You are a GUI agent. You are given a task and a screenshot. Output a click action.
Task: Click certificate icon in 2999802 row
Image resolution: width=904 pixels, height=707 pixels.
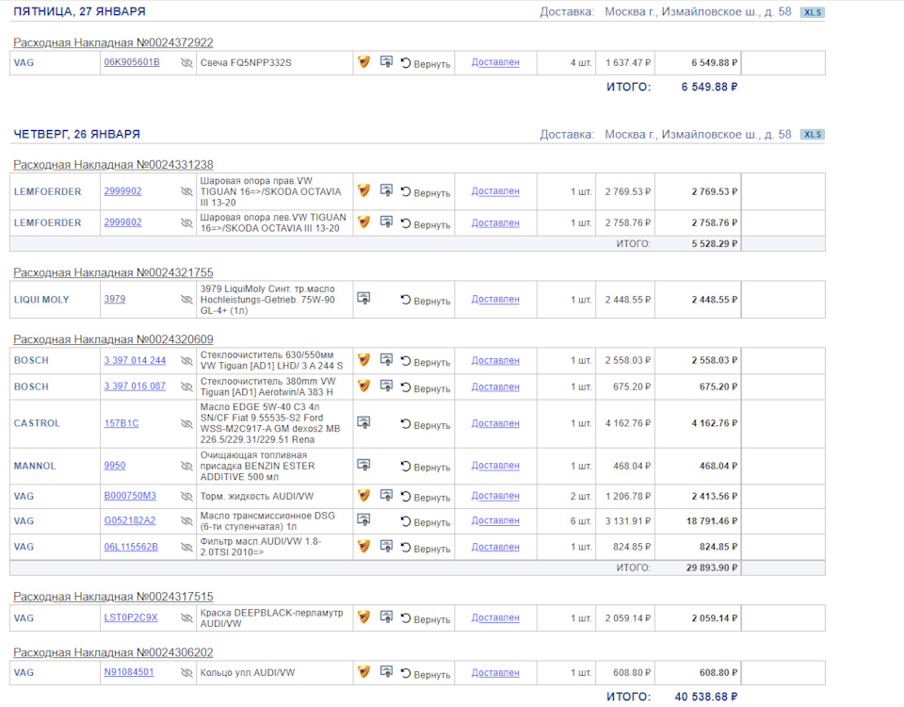(x=386, y=222)
